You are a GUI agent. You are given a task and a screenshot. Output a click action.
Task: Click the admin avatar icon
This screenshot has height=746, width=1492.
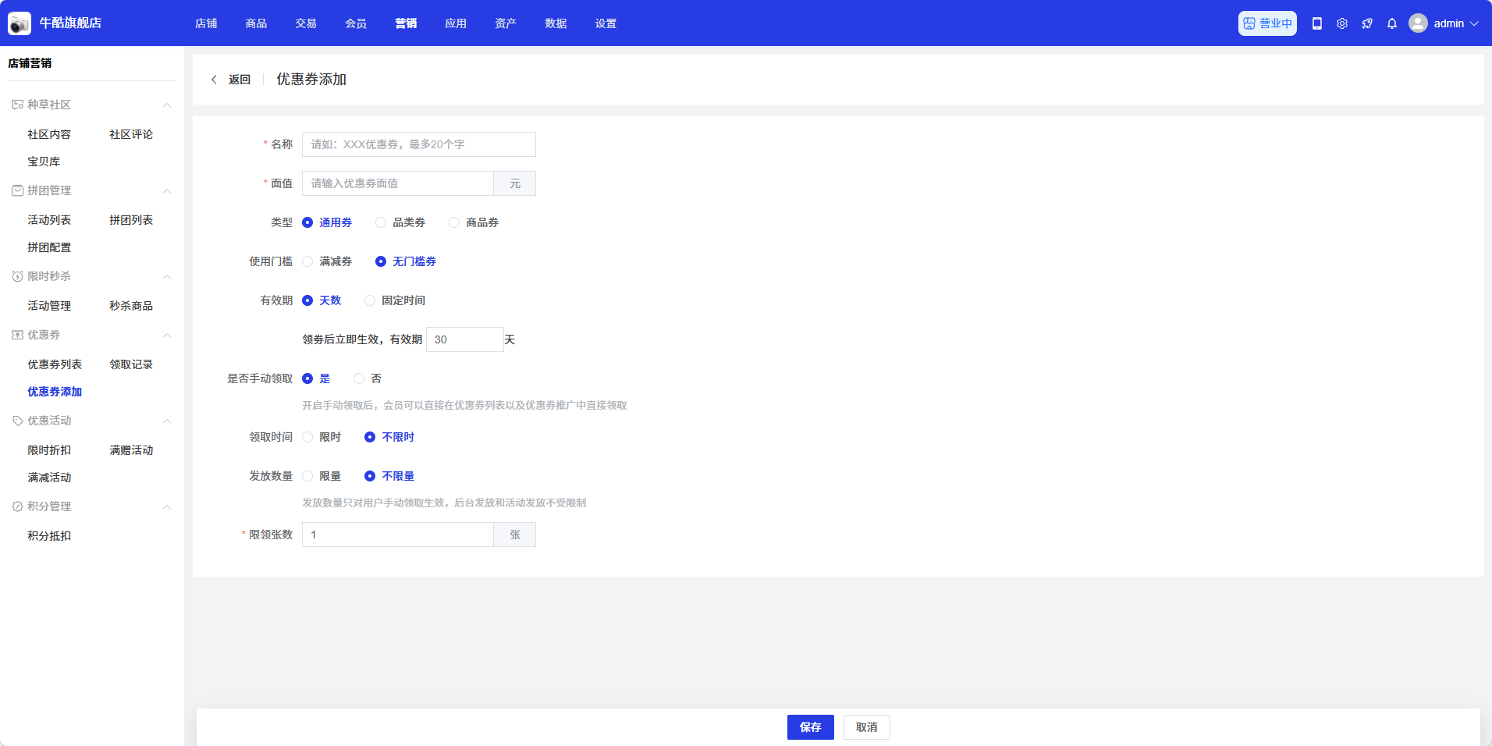[x=1419, y=23]
